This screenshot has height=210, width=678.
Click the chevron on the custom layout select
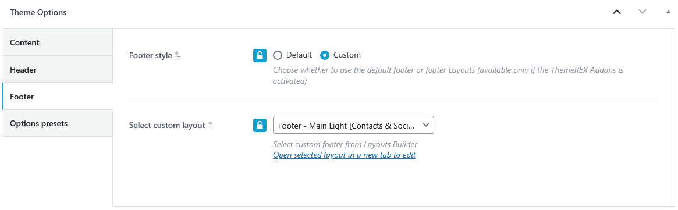(426, 125)
